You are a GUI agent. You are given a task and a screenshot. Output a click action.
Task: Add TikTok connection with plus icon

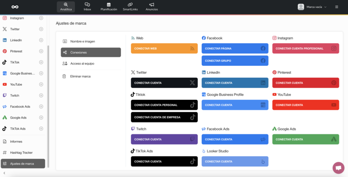(41, 62)
